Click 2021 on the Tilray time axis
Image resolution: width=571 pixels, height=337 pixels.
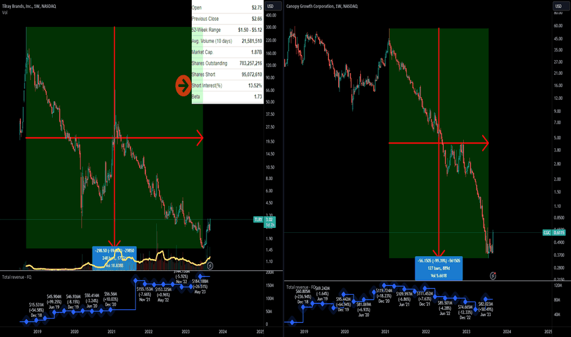(112, 331)
